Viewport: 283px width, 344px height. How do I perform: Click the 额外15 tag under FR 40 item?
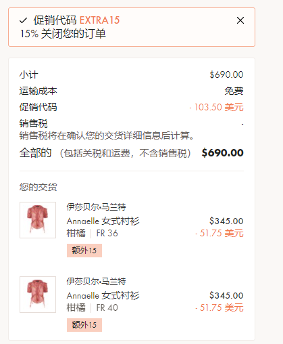click(84, 325)
